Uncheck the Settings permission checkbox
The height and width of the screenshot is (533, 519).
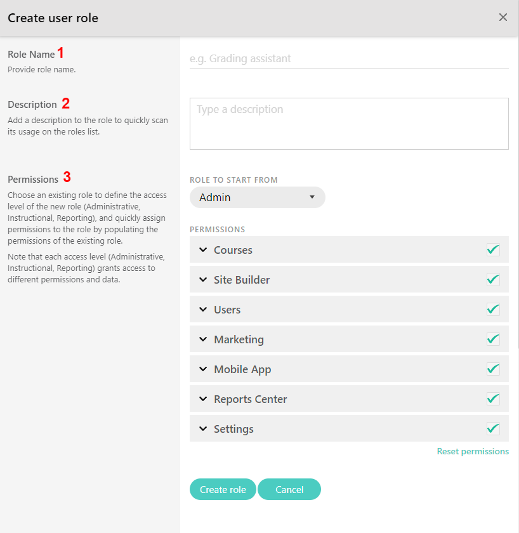click(x=493, y=428)
